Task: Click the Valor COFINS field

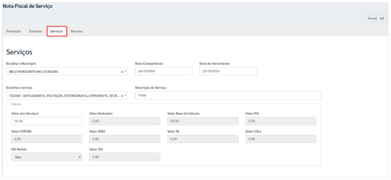Action: [47, 139]
